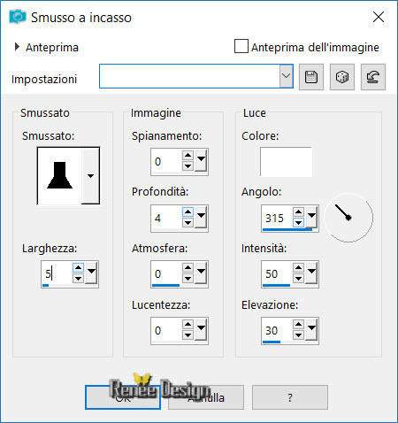Screen dimensions: 398x423
Task: Click the Atmosfera value field
Action: (x=166, y=274)
